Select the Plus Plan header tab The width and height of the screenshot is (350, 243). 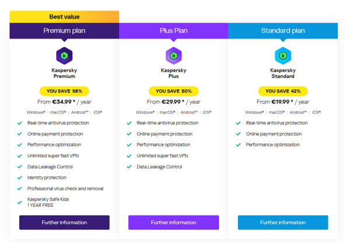pyautogui.click(x=174, y=31)
